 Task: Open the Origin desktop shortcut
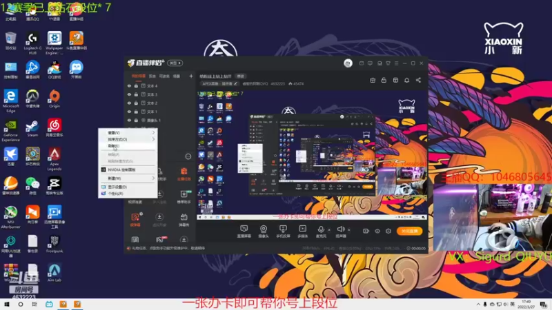click(x=55, y=99)
